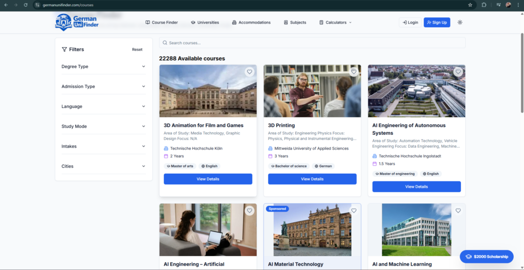Go to the Universities page
The height and width of the screenshot is (270, 524).
(x=205, y=23)
